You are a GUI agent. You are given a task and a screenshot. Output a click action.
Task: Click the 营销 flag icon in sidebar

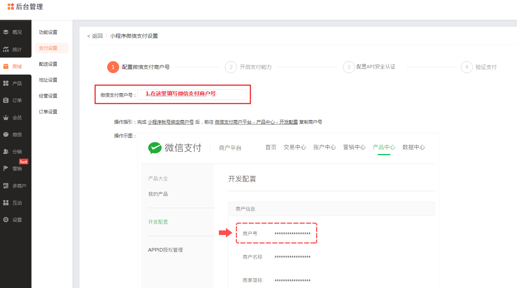tap(6, 169)
